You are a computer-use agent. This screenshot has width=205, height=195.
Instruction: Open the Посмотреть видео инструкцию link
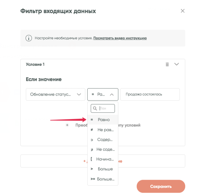coord(120,38)
